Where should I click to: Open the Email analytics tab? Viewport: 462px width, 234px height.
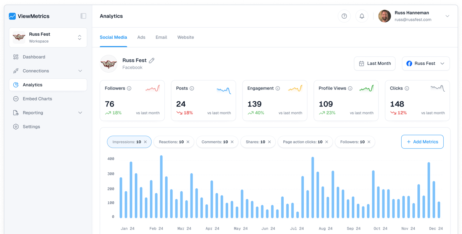161,37
